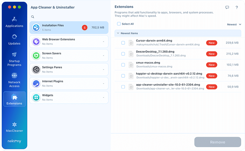The height and width of the screenshot is (151, 245).
Task: Open MacCleaner from the sidebar
Action: (14, 127)
